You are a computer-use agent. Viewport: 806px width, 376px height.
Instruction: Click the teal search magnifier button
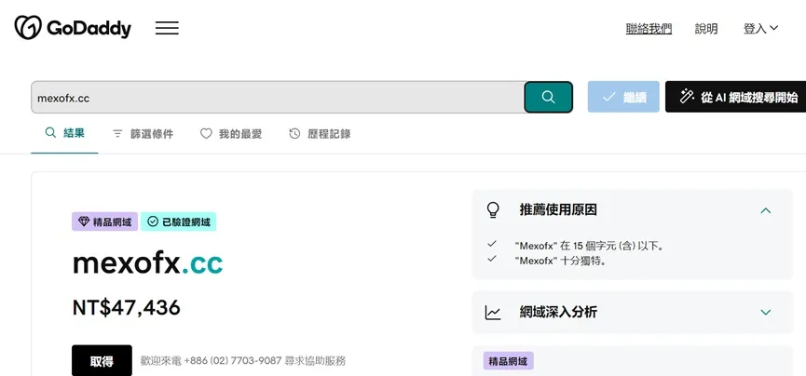[549, 97]
